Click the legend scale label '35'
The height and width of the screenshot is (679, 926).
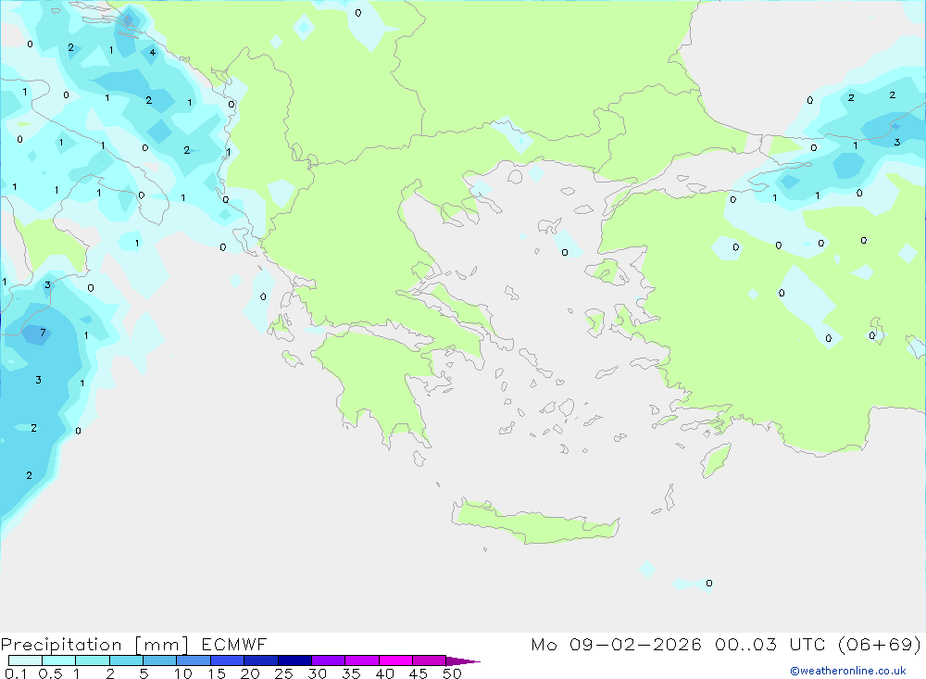click(x=351, y=673)
